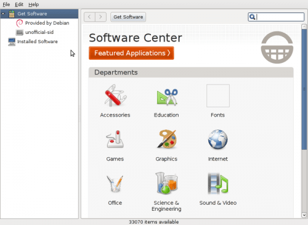Open the Accessories department icon
The width and height of the screenshot is (308, 225).
115,96
